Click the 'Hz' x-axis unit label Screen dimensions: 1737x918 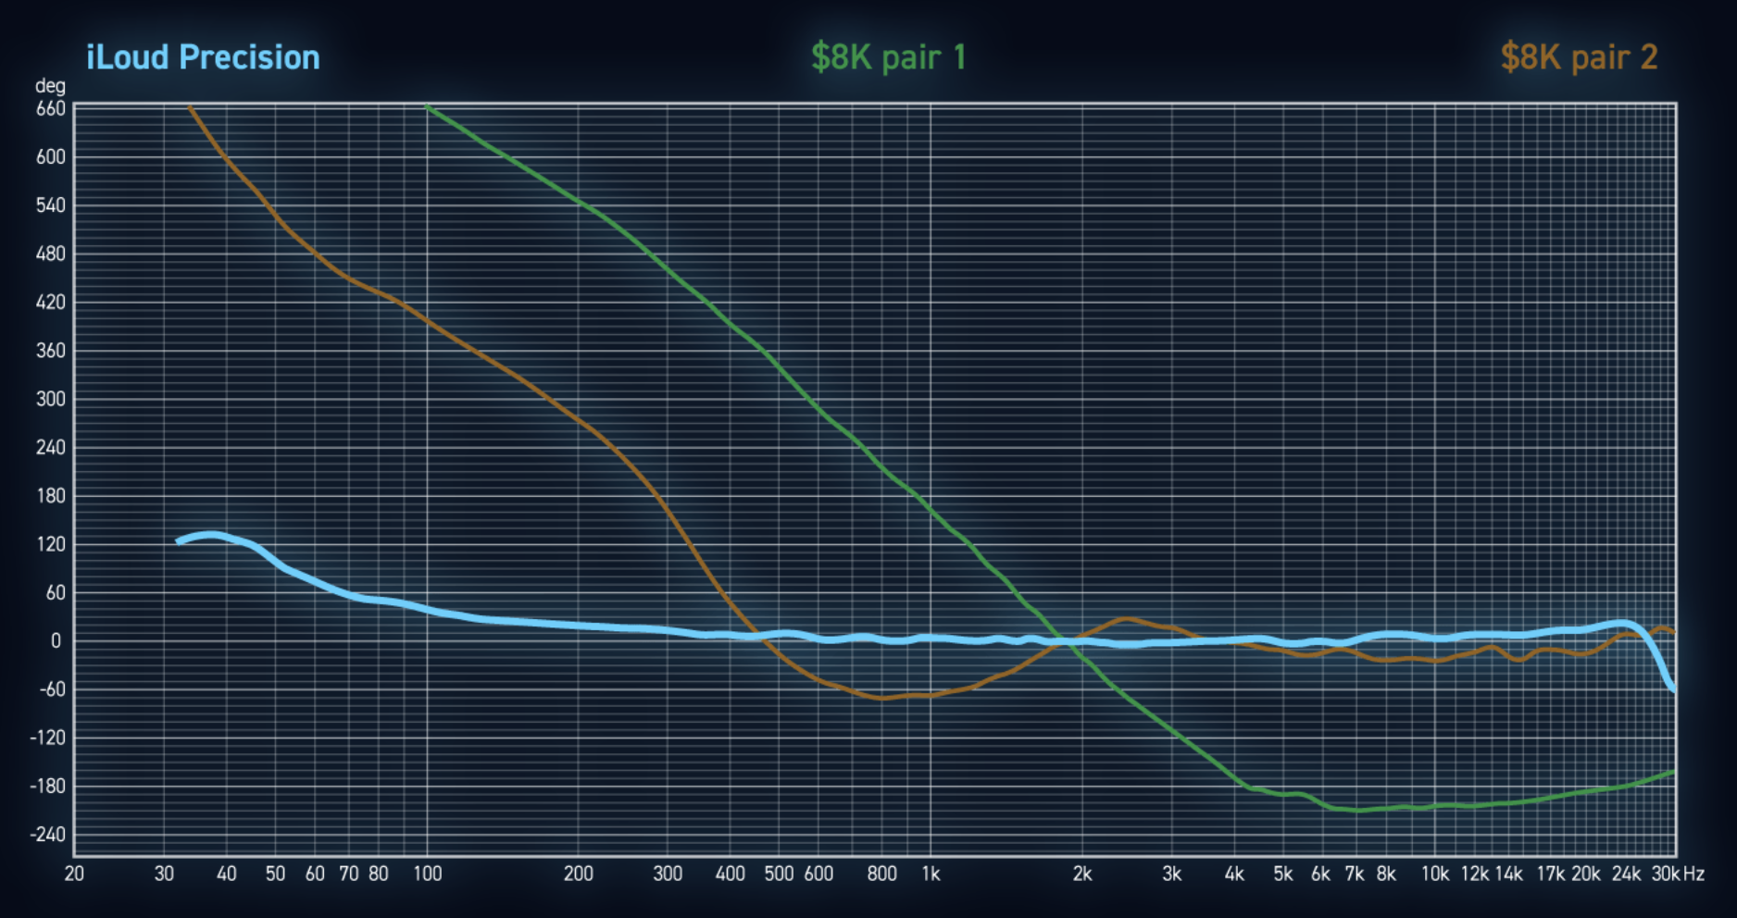(x=1693, y=874)
